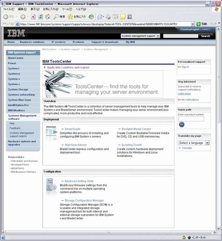This screenshot has height=241, width=222.
Task: Open System x in left sidebar
Action: click(14, 79)
